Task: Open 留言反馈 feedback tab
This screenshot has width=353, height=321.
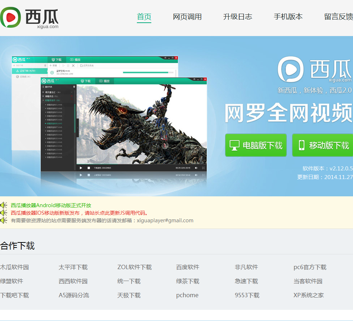Action: [338, 17]
